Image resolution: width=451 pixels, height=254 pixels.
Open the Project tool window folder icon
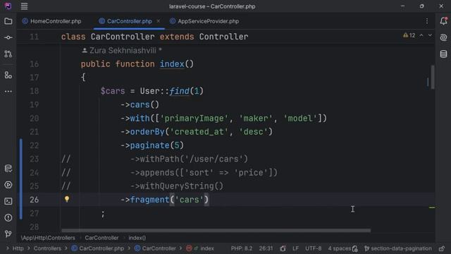[x=8, y=21]
